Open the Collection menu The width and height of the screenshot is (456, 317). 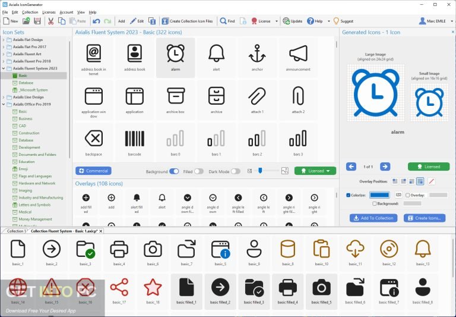(30, 12)
